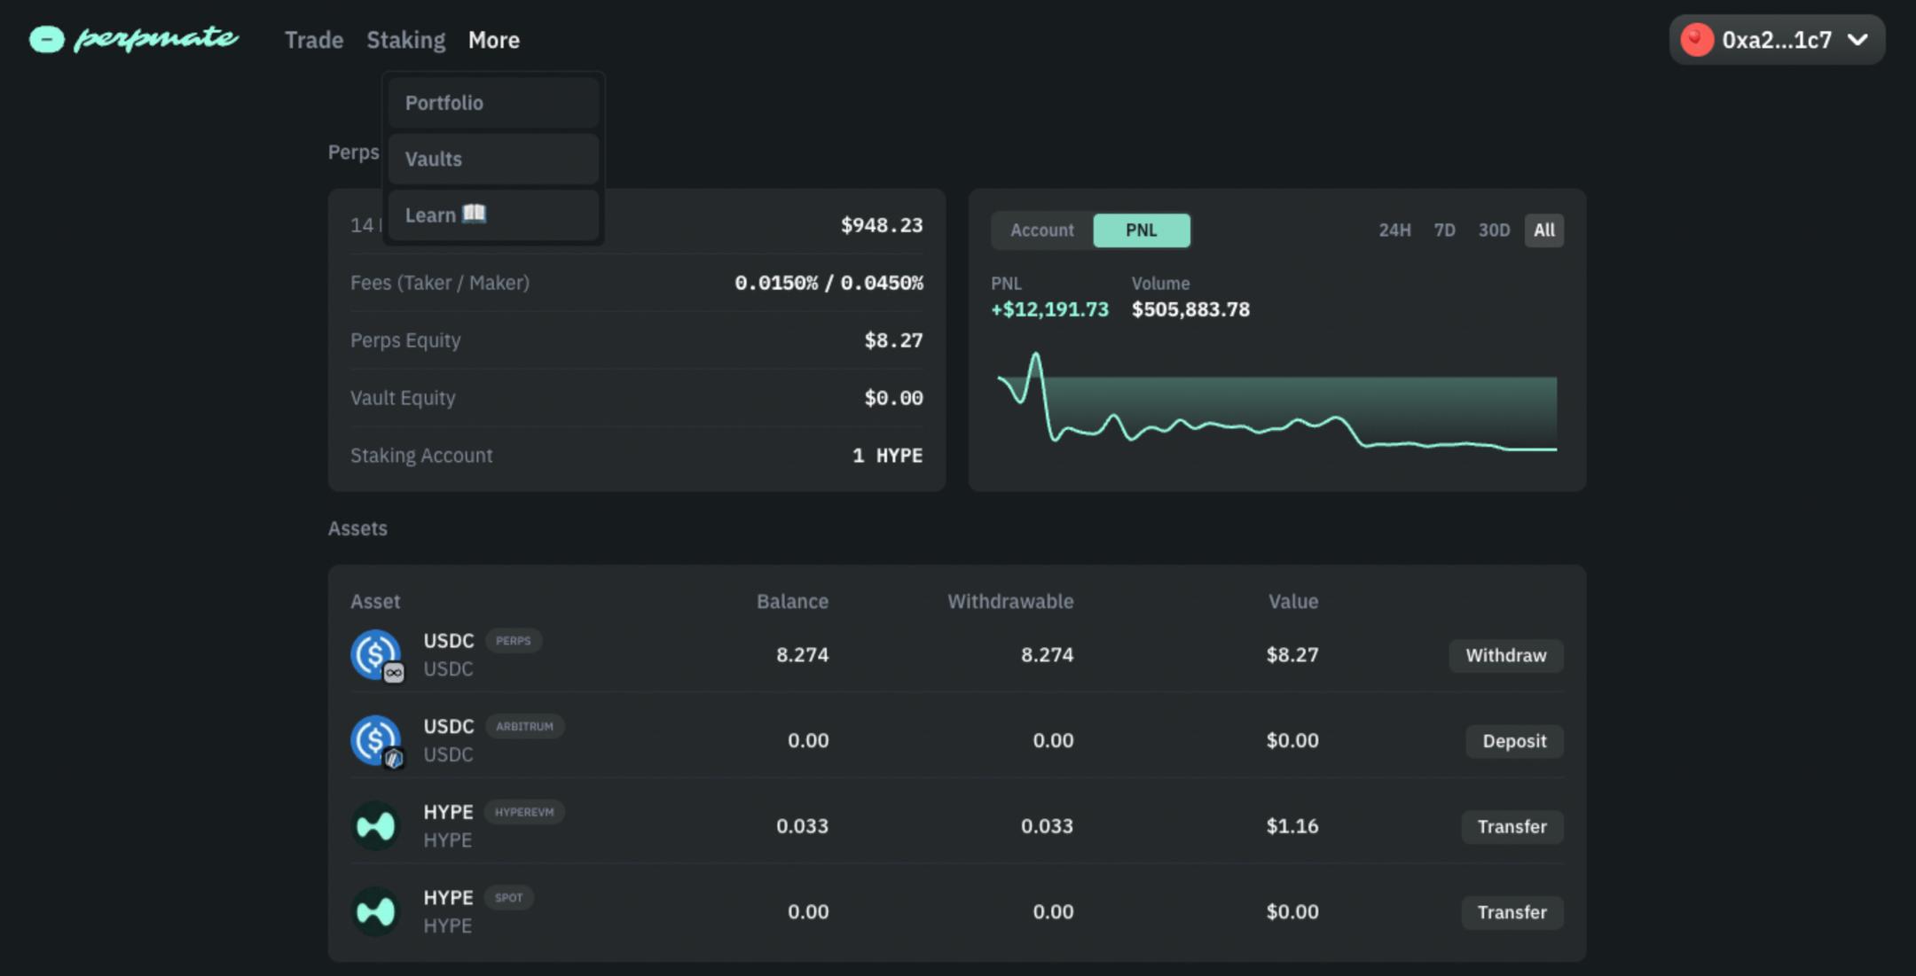Click the perpmate logo
Viewport: 1916px width, 976px height.
[x=134, y=39]
